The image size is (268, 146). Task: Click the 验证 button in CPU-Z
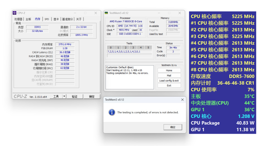point(75,97)
